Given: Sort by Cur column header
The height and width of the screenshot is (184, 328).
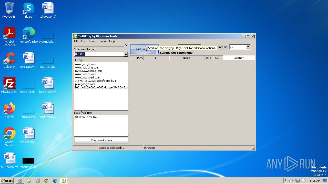Looking at the screenshot, I should (x=217, y=58).
